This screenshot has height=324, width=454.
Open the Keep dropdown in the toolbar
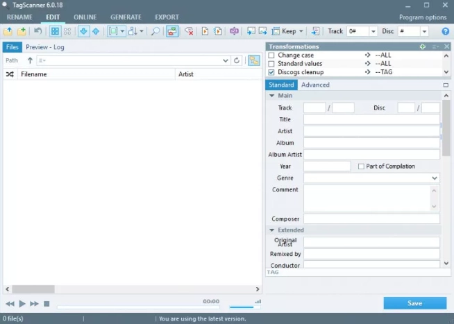pyautogui.click(x=301, y=31)
